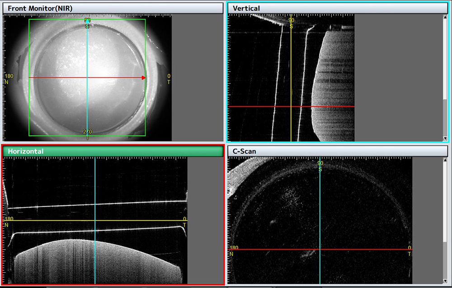Click the "90" label in Vertical panel
Screen dimensions: 452x288
tap(292, 20)
